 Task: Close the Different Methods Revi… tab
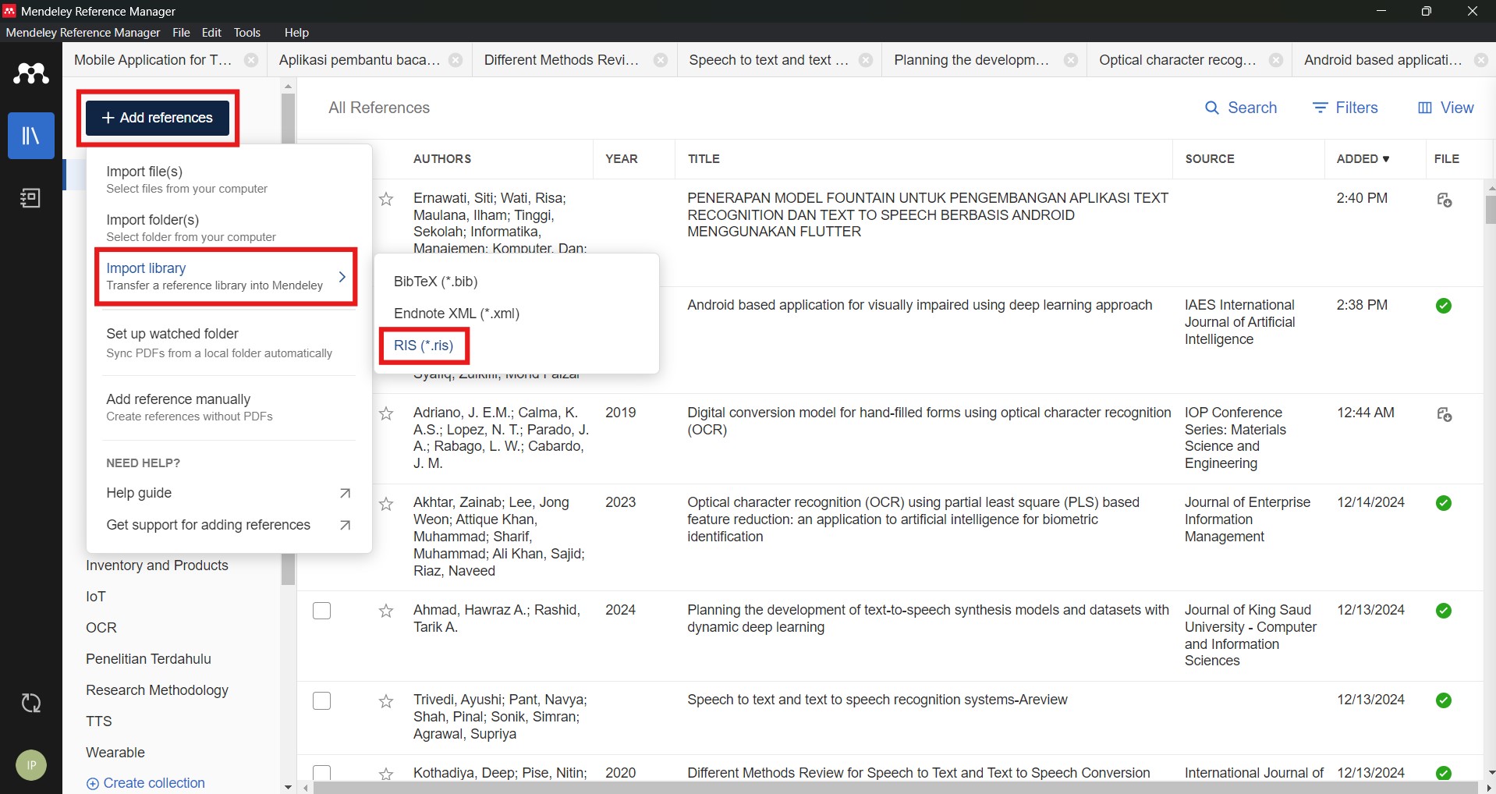pyautogui.click(x=661, y=60)
